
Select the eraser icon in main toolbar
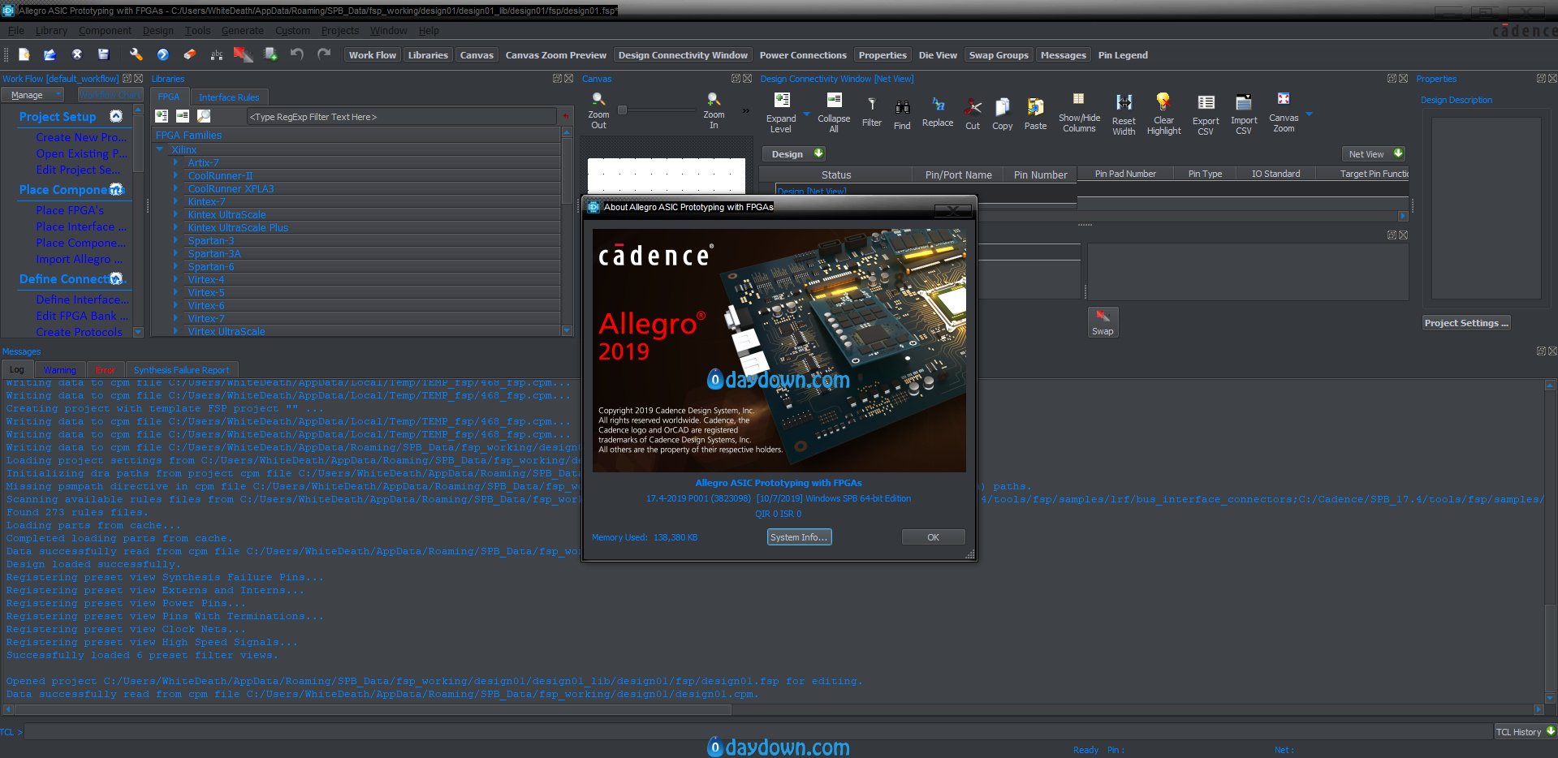tap(189, 54)
